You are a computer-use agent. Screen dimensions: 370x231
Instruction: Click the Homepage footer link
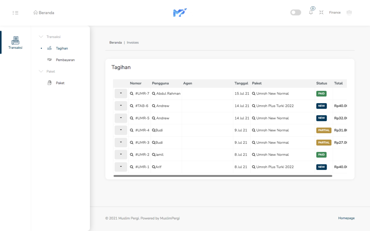346,218
